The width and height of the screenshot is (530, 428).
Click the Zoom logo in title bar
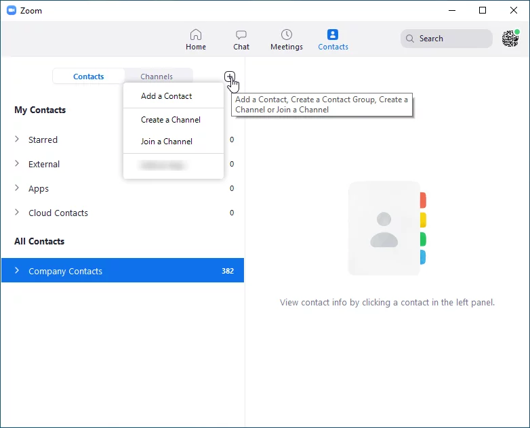click(x=12, y=10)
